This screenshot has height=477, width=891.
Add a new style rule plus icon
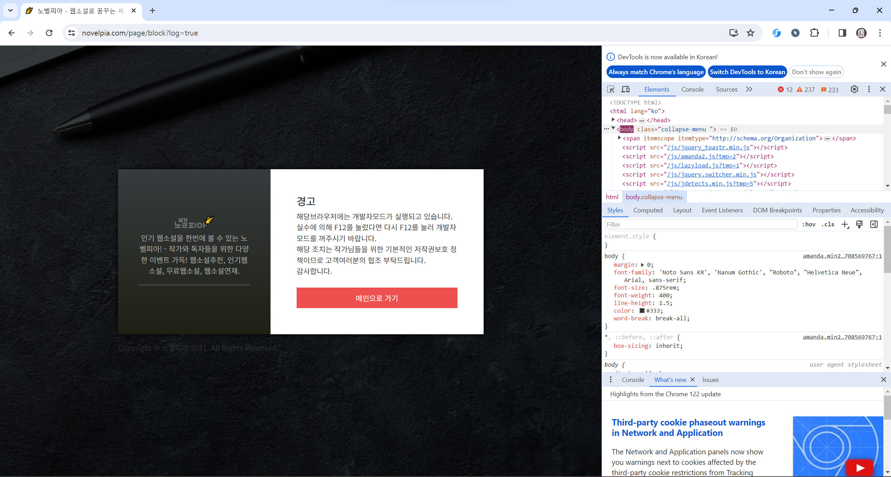click(845, 225)
